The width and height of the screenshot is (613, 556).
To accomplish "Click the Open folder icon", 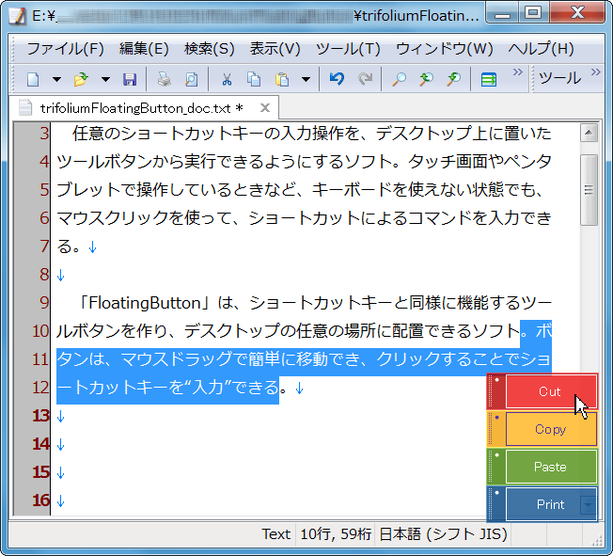I will click(81, 79).
